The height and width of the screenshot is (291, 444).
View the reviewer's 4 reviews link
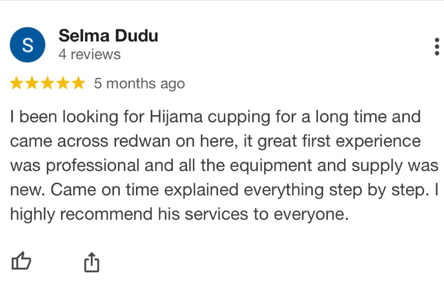point(89,54)
